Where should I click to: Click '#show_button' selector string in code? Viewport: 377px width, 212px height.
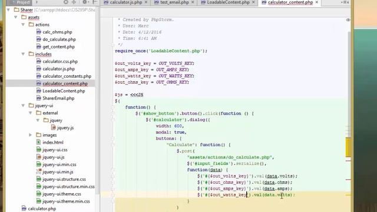158,114
